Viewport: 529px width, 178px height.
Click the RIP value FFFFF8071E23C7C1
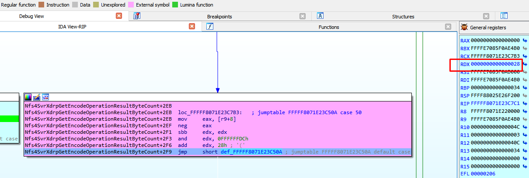[495, 103]
